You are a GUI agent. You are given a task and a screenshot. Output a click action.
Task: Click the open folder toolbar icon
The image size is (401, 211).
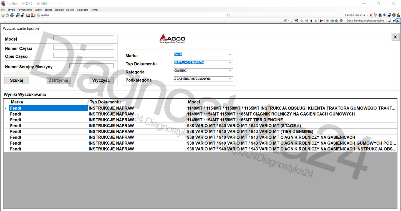pos(3,15)
